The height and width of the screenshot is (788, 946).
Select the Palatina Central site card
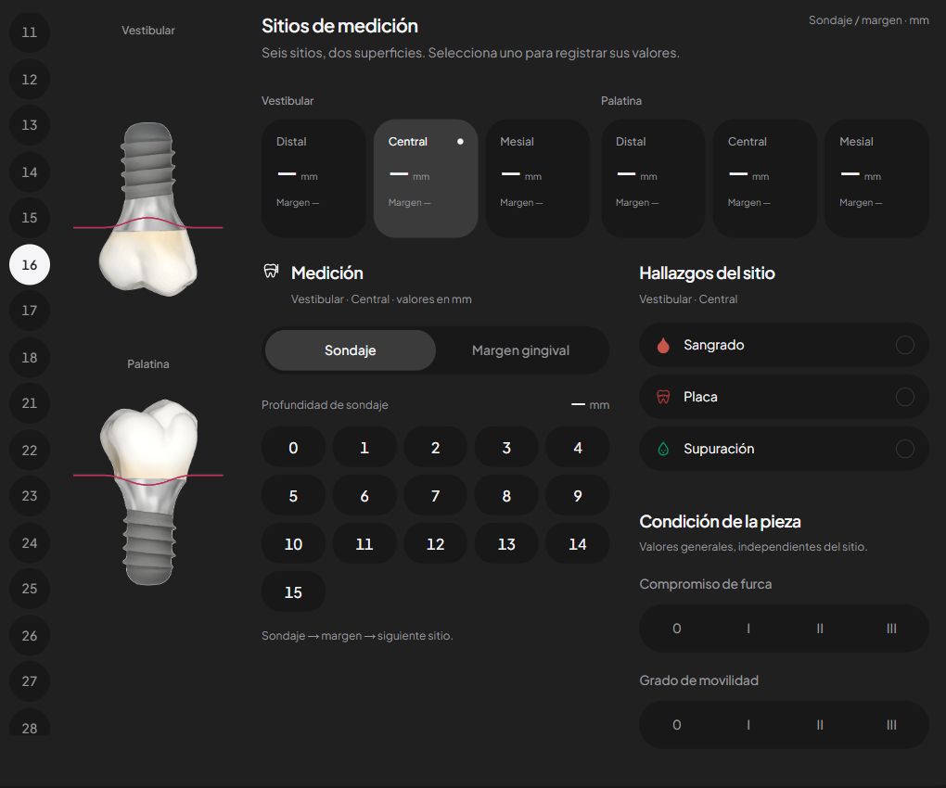[765, 179]
